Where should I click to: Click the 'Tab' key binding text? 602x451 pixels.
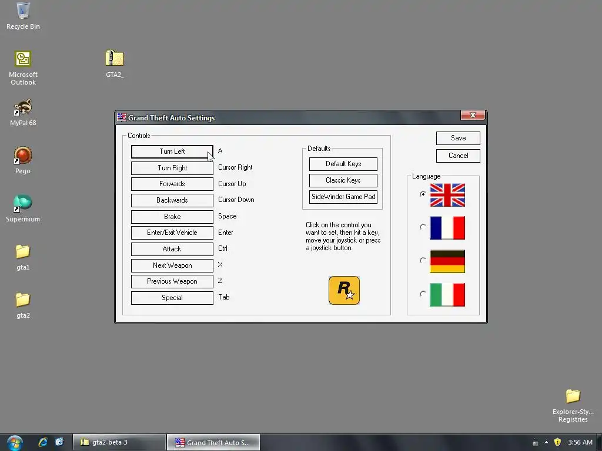tap(224, 297)
